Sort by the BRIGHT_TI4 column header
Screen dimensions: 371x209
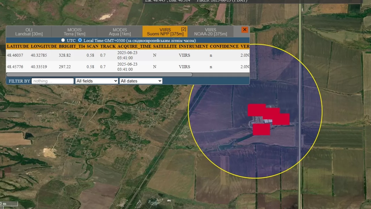point(72,46)
